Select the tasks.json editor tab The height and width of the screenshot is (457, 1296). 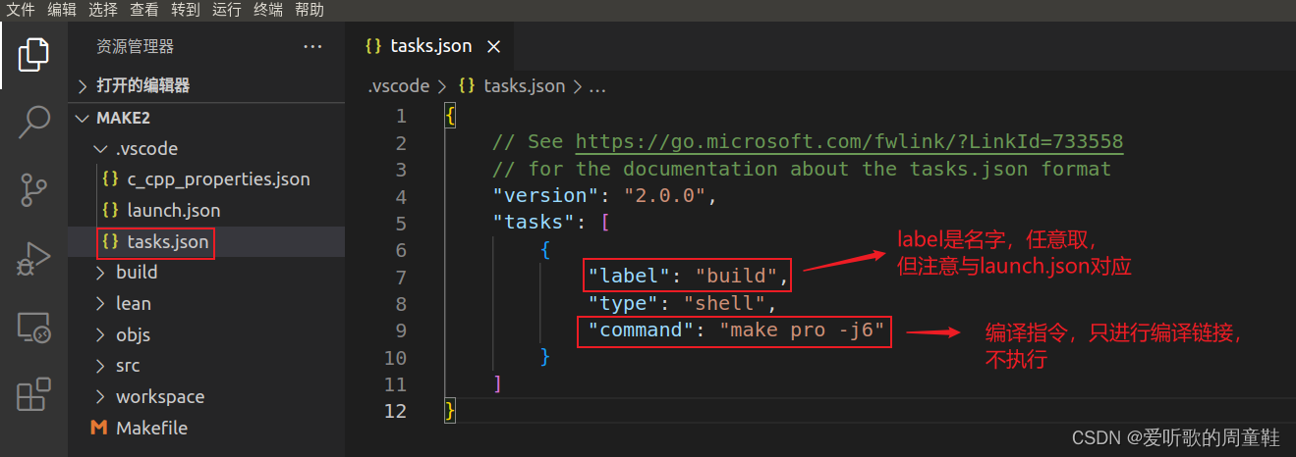coord(431,46)
